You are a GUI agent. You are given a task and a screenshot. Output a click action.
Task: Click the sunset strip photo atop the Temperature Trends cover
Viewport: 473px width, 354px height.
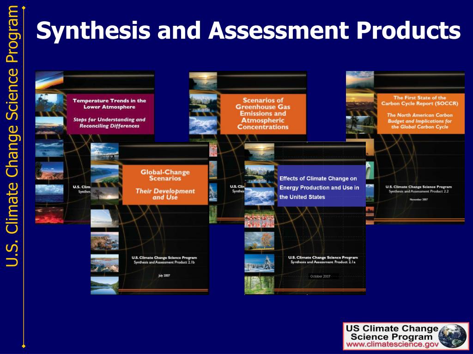[x=49, y=80]
